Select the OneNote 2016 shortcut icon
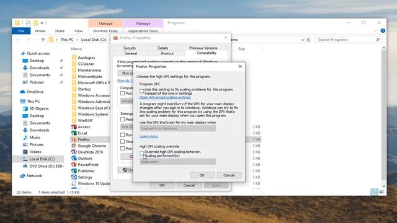397x223 pixels. pyautogui.click(x=74, y=152)
